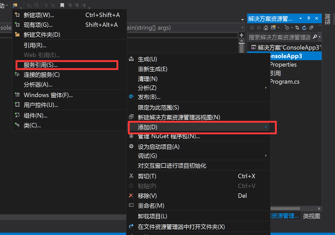This screenshot has height=235, width=335.
Task: Click Unload Project (卸载项目)
Action: [198, 216]
